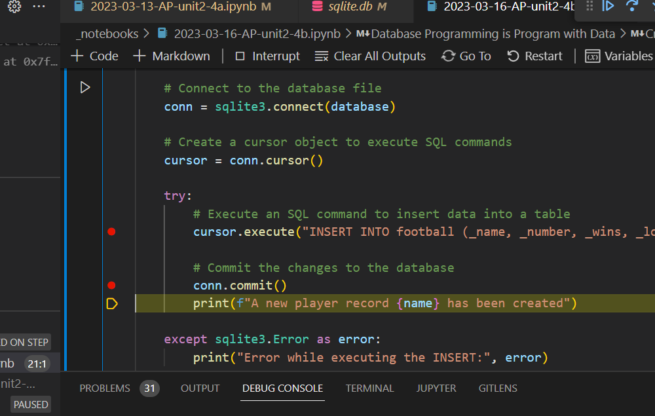Image resolution: width=655 pixels, height=416 pixels.
Task: Open the ellipsis more-actions menu
Action: (x=41, y=7)
